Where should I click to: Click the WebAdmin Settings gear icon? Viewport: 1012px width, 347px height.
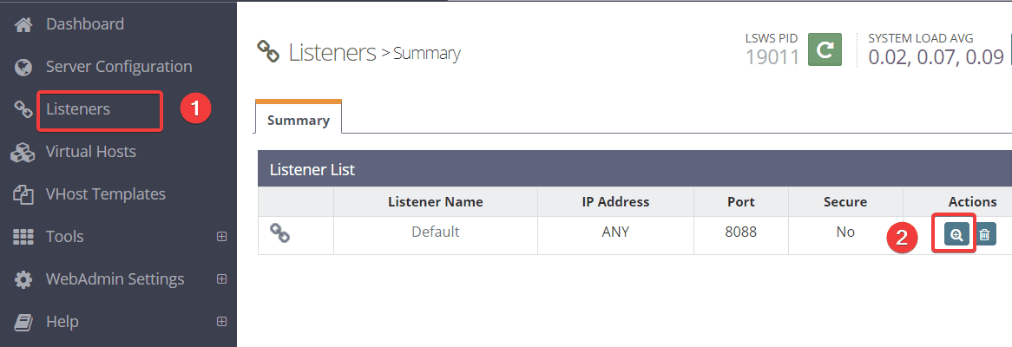click(x=23, y=280)
